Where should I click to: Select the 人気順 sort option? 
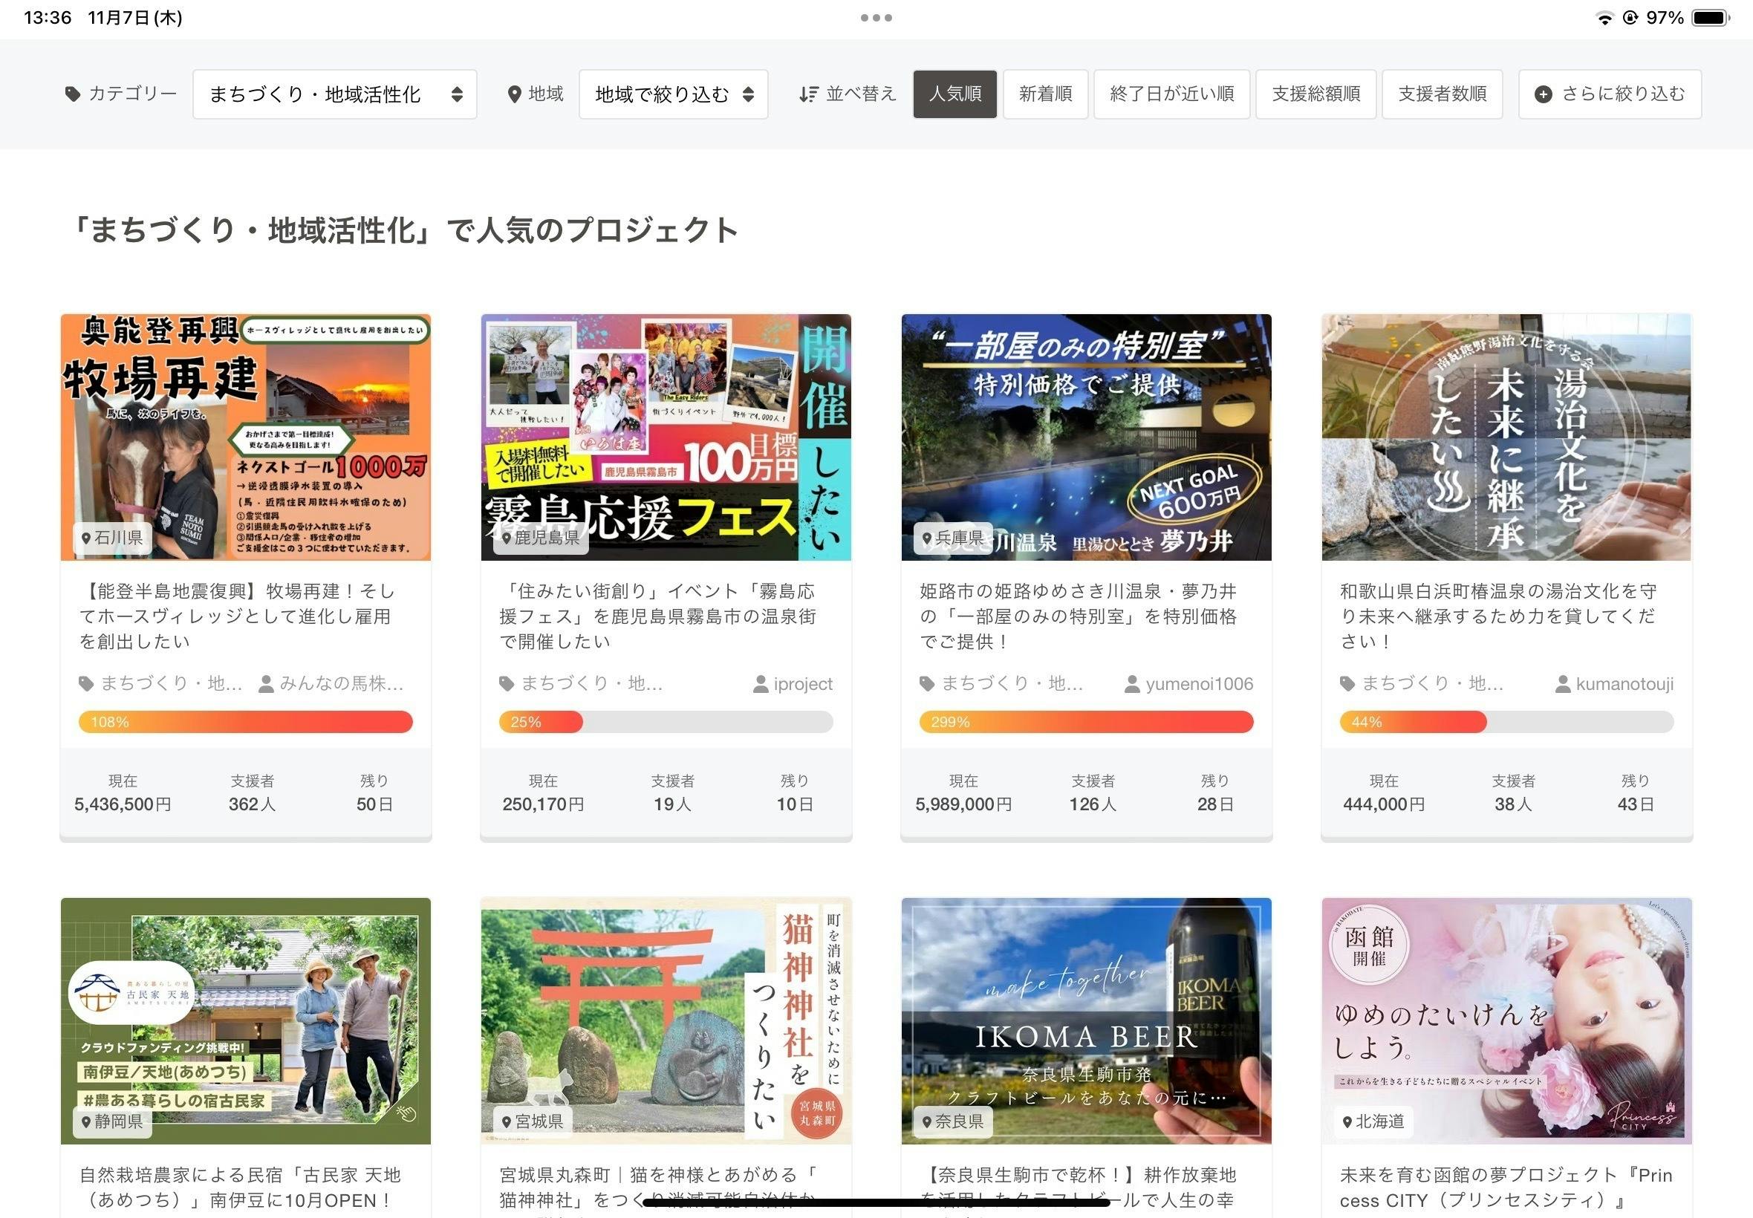coord(954,94)
